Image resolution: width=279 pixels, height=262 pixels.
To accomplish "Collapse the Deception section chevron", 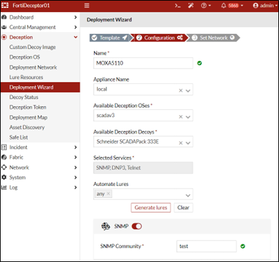I will (75, 37).
